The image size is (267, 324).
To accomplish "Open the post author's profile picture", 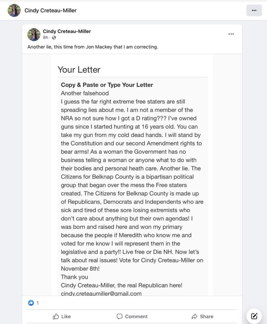I will click(34, 34).
